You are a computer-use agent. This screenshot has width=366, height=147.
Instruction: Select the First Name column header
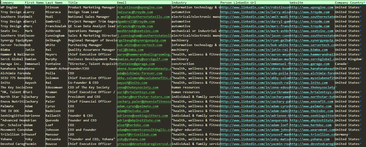[34, 3]
